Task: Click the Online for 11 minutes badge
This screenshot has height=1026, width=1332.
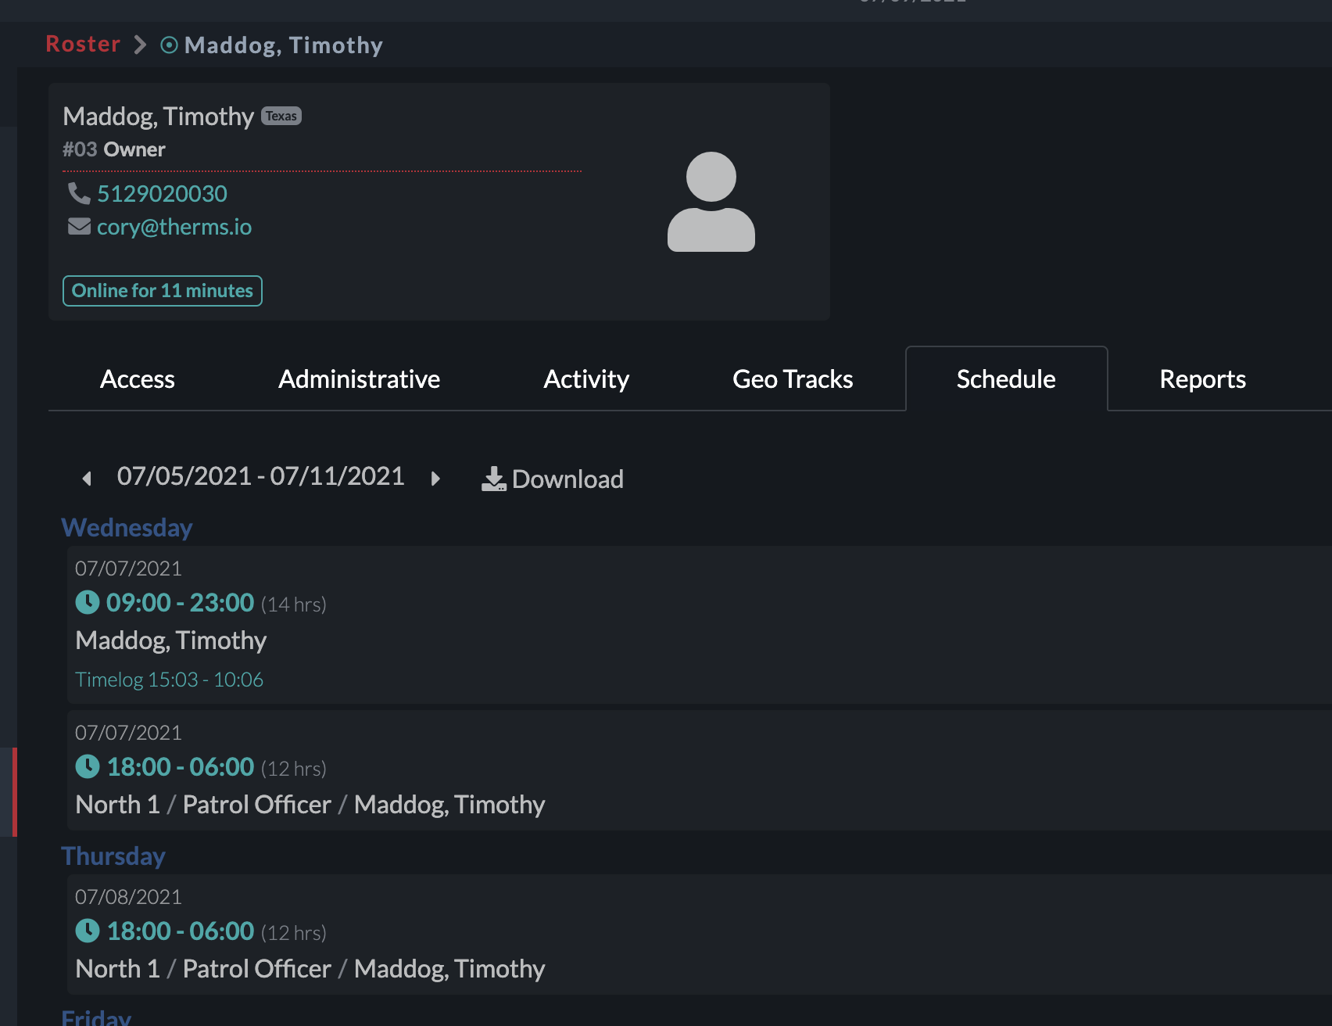Action: [162, 290]
